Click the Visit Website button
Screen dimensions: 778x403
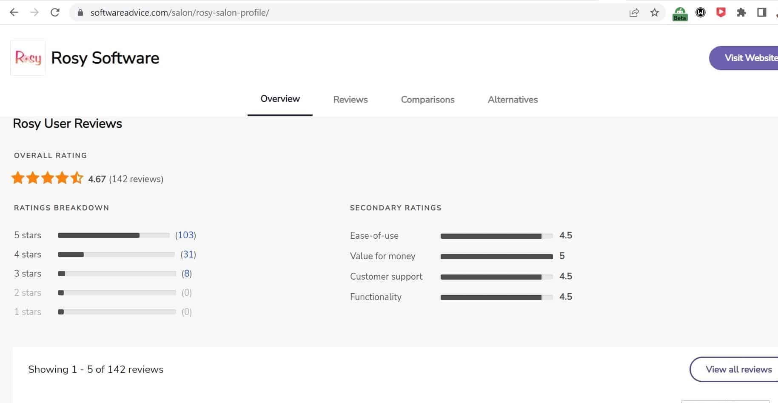pos(744,58)
